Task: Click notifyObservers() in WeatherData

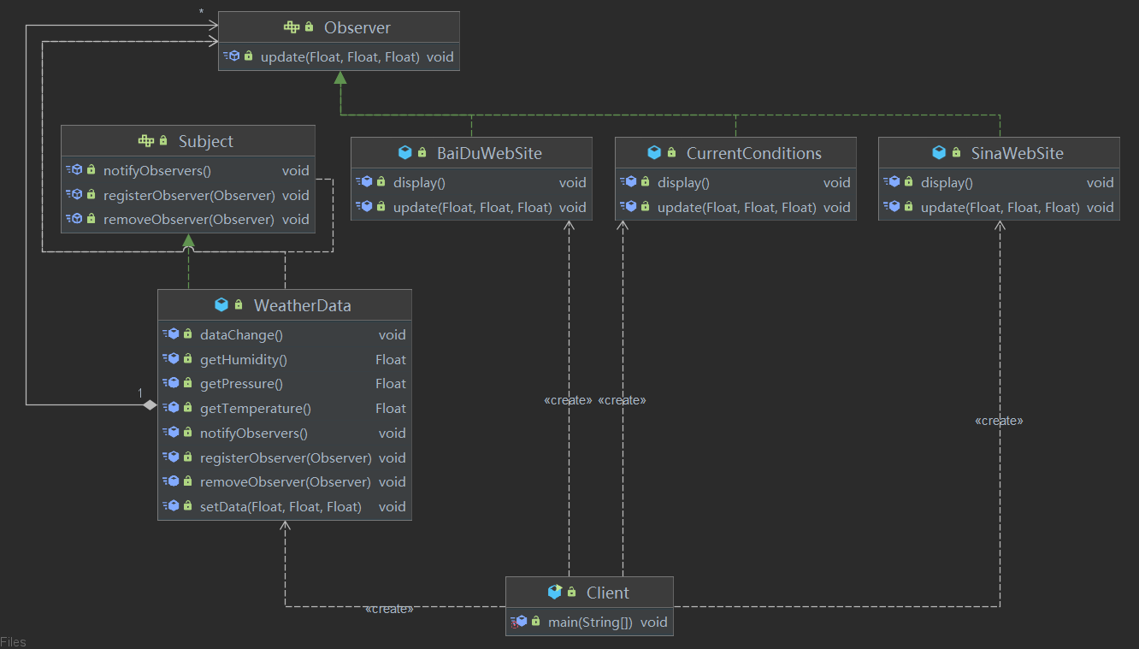Action: click(x=254, y=434)
